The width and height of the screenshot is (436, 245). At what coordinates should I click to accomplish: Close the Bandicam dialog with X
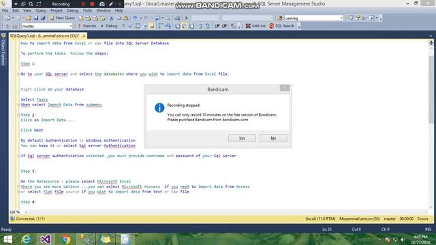click(285, 88)
